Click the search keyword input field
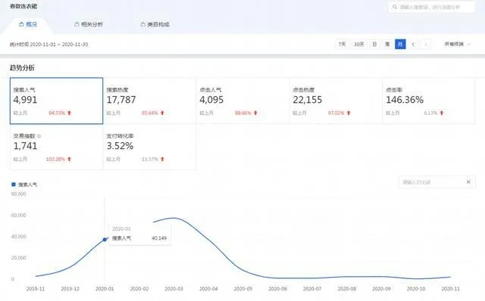This screenshot has height=301, width=485. tap(431, 7)
